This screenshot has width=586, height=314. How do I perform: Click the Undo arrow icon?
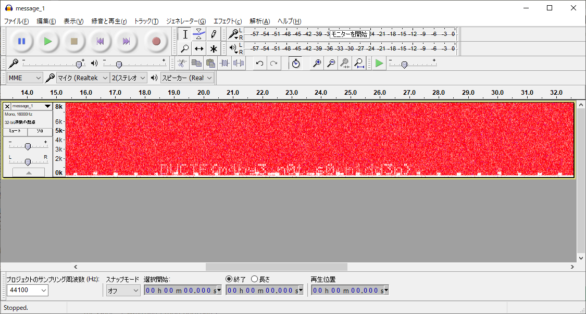pyautogui.click(x=260, y=63)
